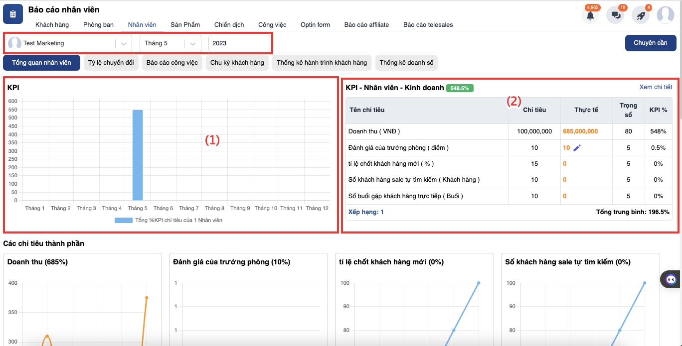Image resolution: width=682 pixels, height=346 pixels.
Task: Click the Tháng 5 bar in KPI chart
Action: [138, 155]
